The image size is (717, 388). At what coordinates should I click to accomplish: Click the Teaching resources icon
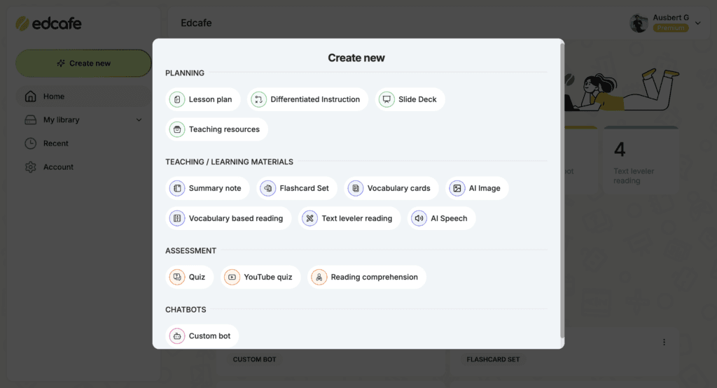pyautogui.click(x=177, y=129)
